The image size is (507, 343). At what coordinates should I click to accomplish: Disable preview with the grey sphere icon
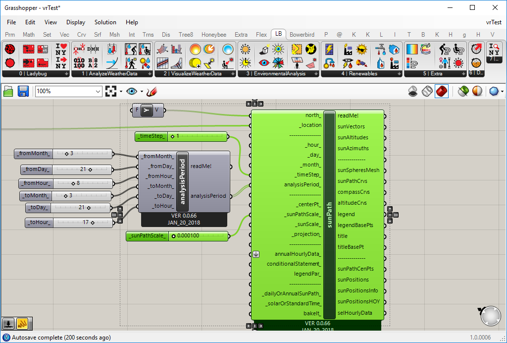pos(412,92)
